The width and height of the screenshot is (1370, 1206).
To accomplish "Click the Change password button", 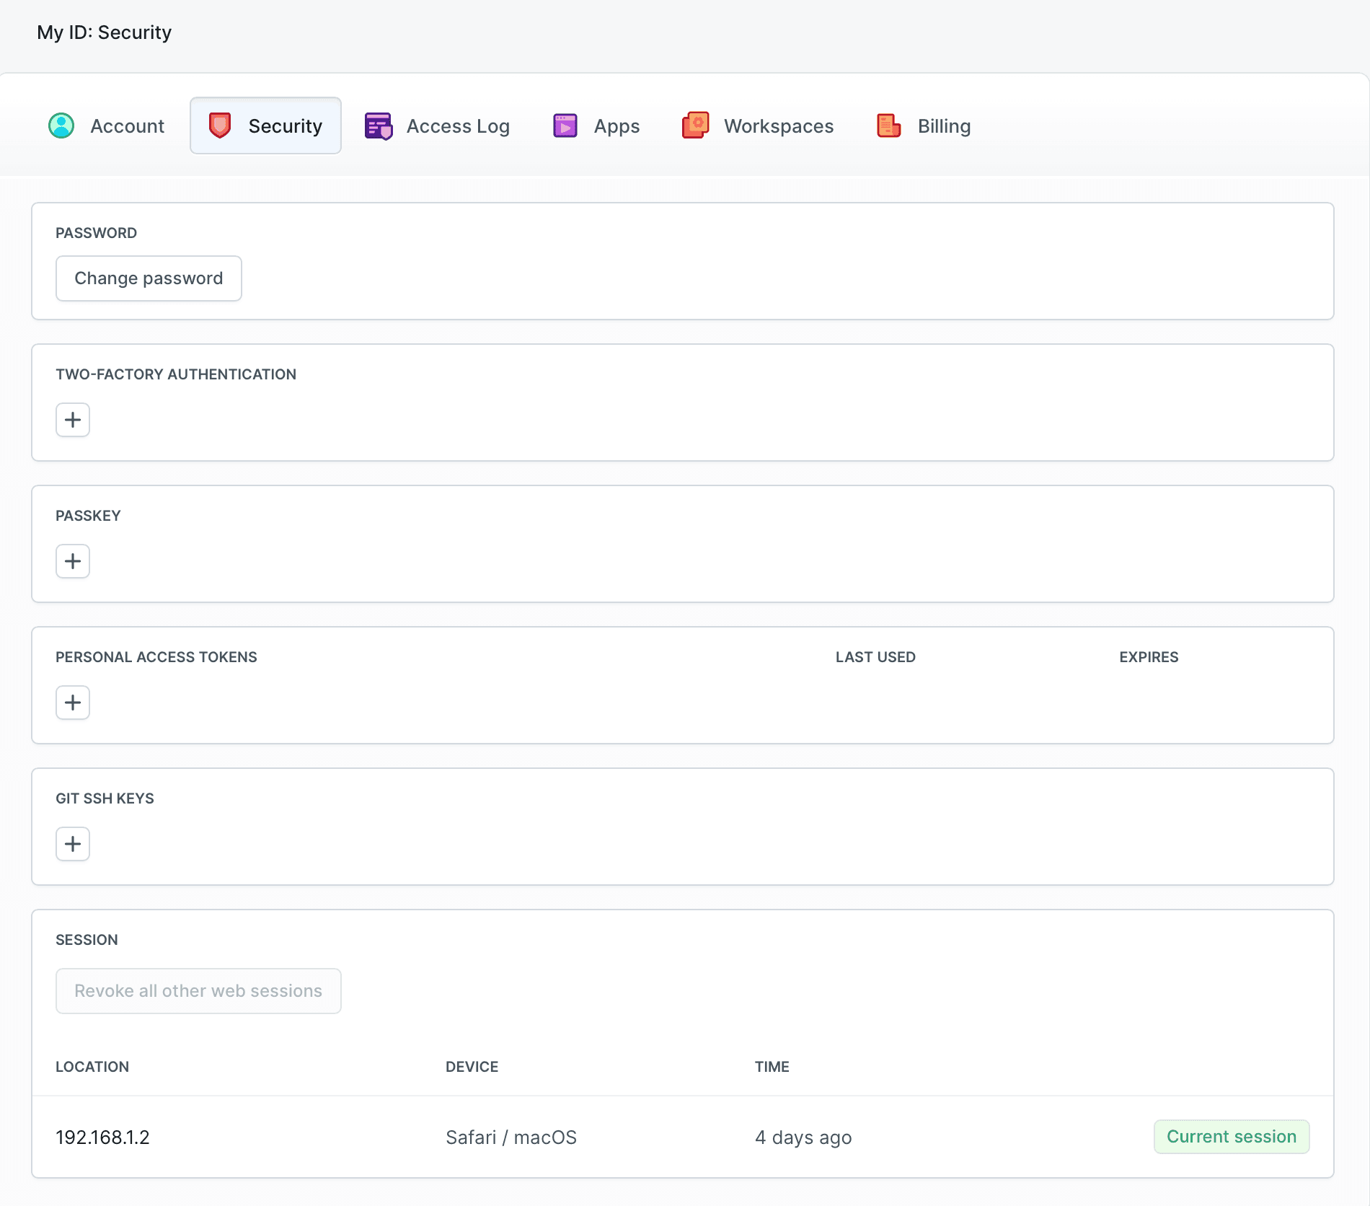I will pos(149,278).
